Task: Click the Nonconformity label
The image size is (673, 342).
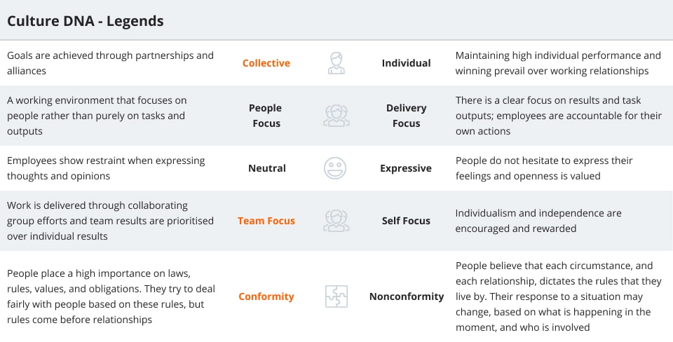Action: click(x=407, y=296)
